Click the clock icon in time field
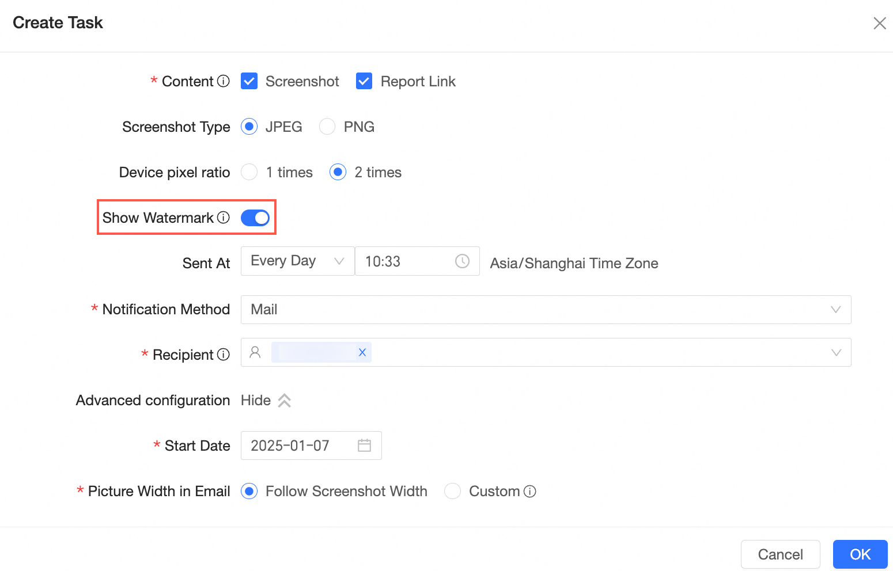 click(462, 261)
